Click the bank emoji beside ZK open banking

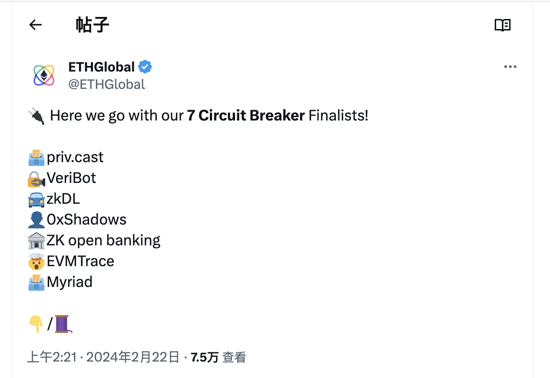click(36, 241)
